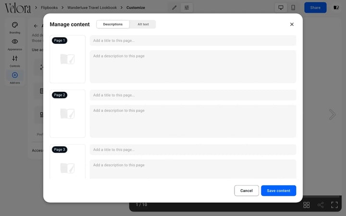Screen dimensions: 346x216
Task: Switch to mobile preview icon
Action: click(x=293, y=8)
